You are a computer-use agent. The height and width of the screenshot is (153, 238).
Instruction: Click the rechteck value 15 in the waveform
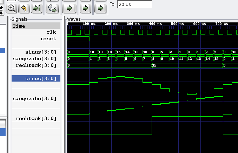[154, 65]
